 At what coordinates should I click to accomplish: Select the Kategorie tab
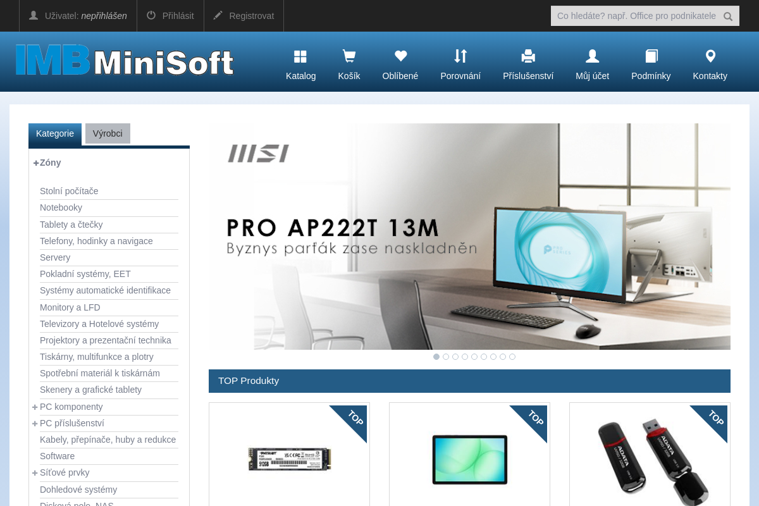(55, 133)
